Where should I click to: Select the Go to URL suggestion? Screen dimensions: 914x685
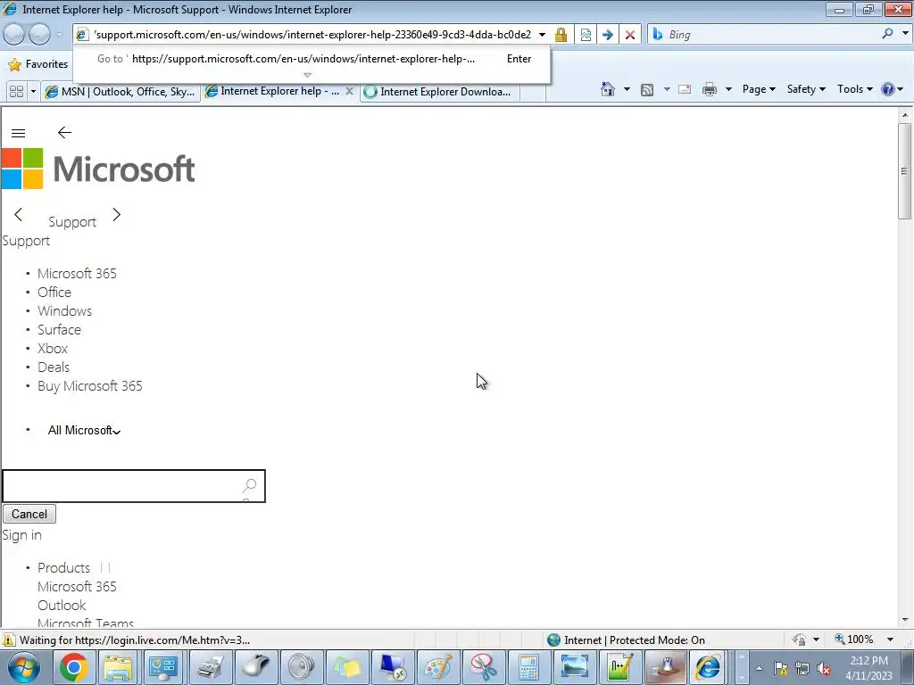[312, 59]
